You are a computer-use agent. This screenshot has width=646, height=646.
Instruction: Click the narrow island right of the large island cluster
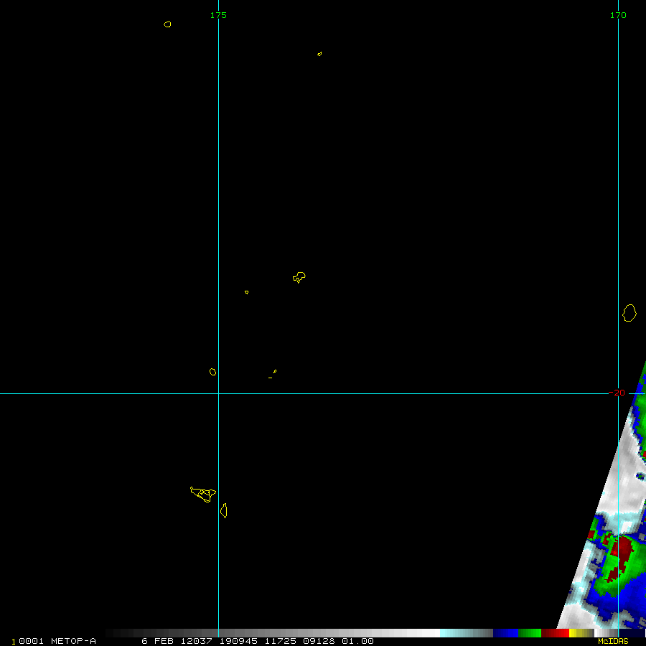click(x=224, y=510)
